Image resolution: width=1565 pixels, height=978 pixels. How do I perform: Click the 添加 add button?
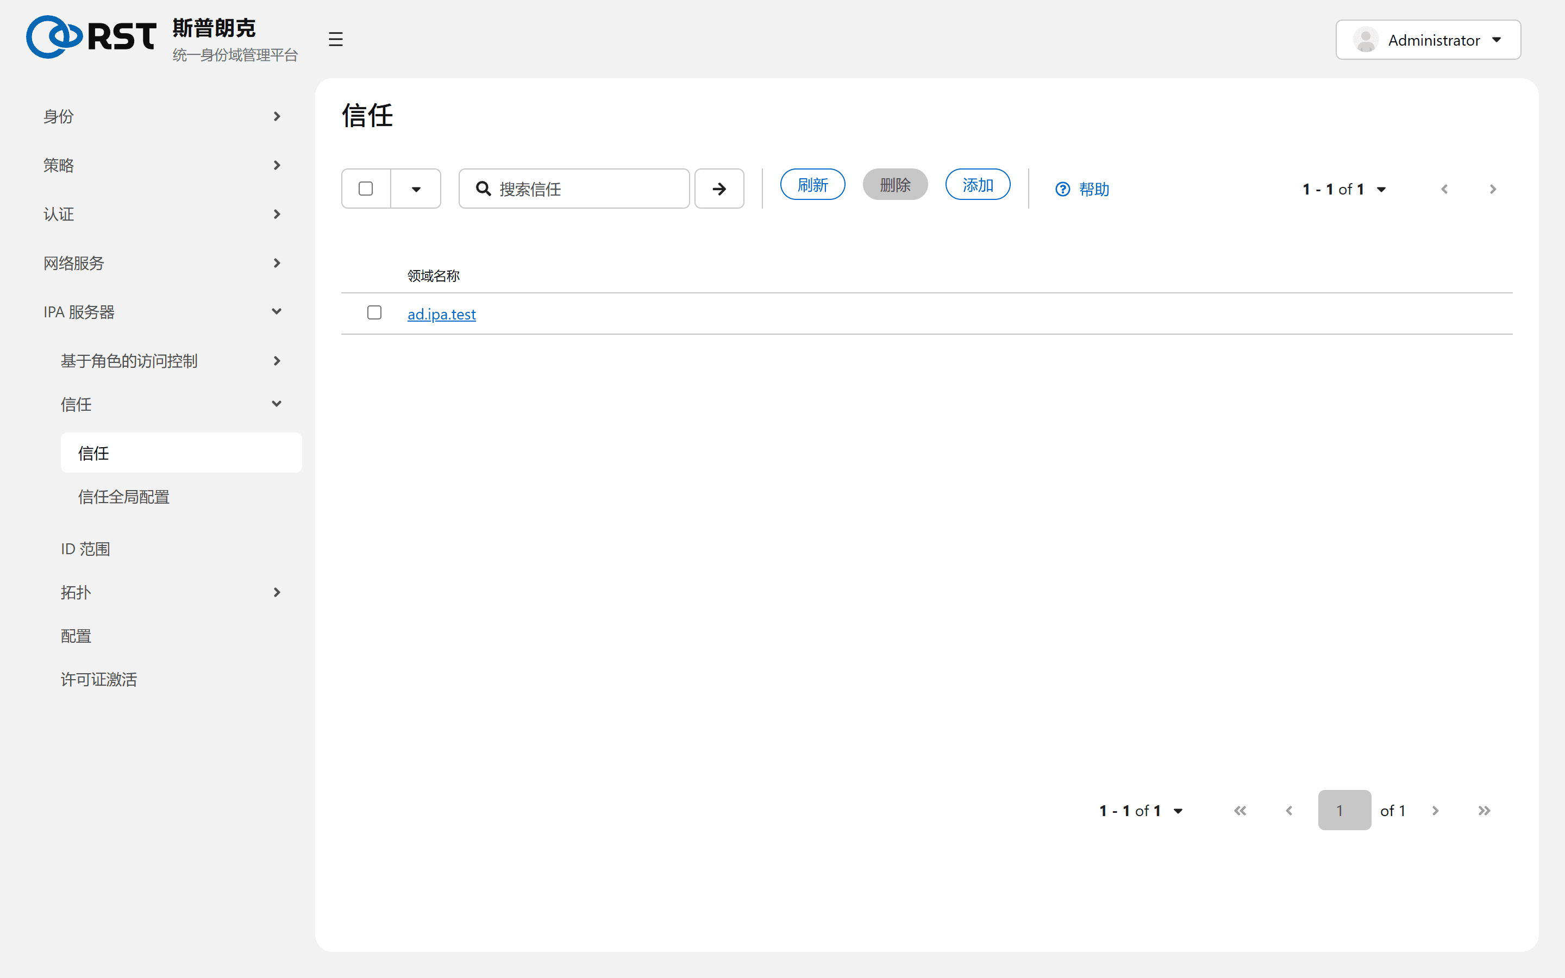977,185
